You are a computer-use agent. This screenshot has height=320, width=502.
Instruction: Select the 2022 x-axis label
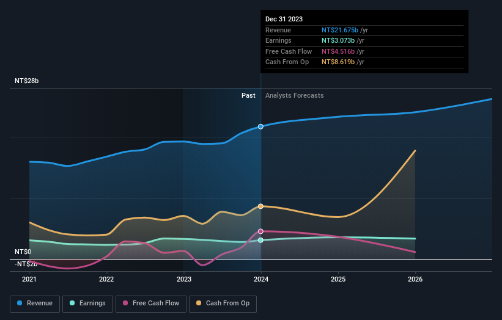click(x=106, y=279)
